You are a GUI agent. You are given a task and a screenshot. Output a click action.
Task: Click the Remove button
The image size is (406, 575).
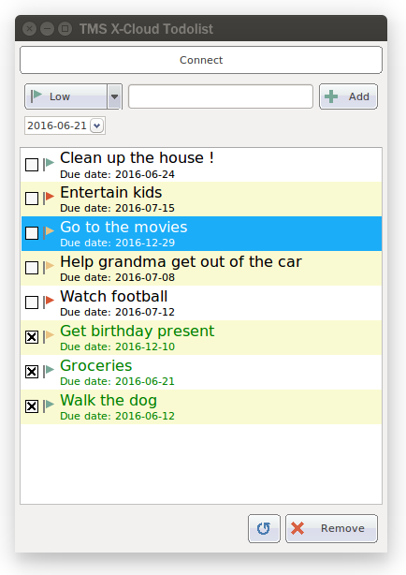point(331,528)
